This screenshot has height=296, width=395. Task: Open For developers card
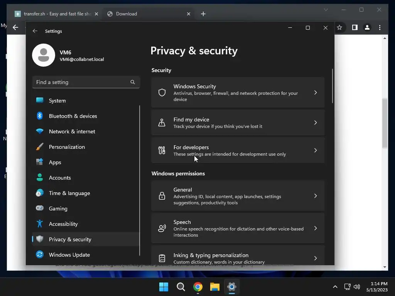238,150
